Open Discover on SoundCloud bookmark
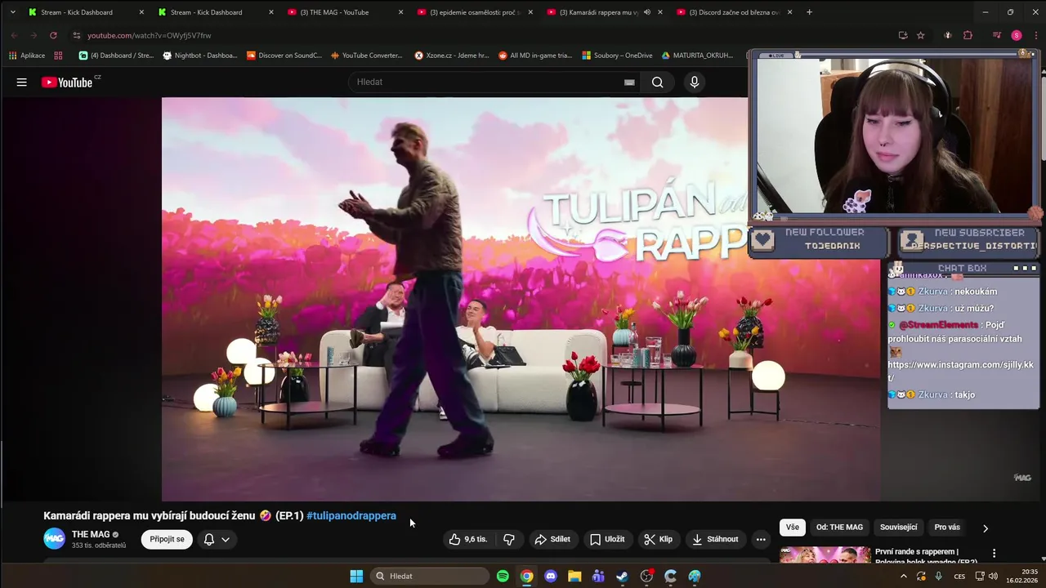This screenshot has width=1046, height=588. point(285,56)
